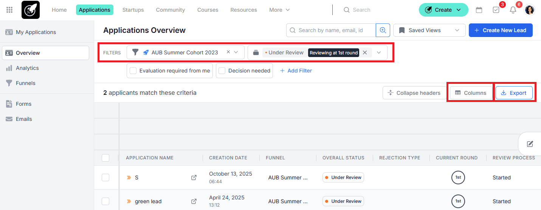
Task: Open the Resources tab
Action: pyautogui.click(x=243, y=10)
